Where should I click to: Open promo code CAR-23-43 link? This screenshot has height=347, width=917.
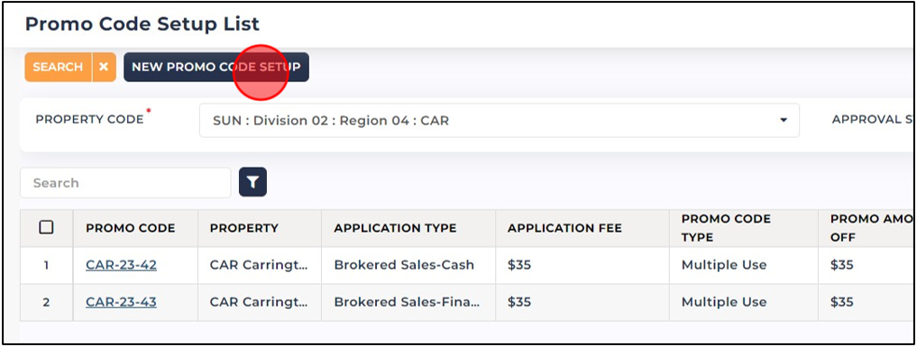pos(121,303)
